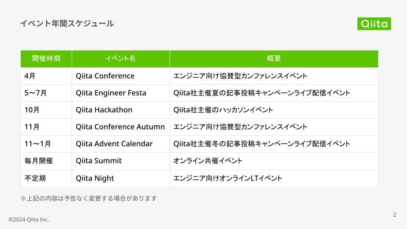Select the Qiita Engineer Festa cell
This screenshot has width=407, height=229.
(x=111, y=93)
